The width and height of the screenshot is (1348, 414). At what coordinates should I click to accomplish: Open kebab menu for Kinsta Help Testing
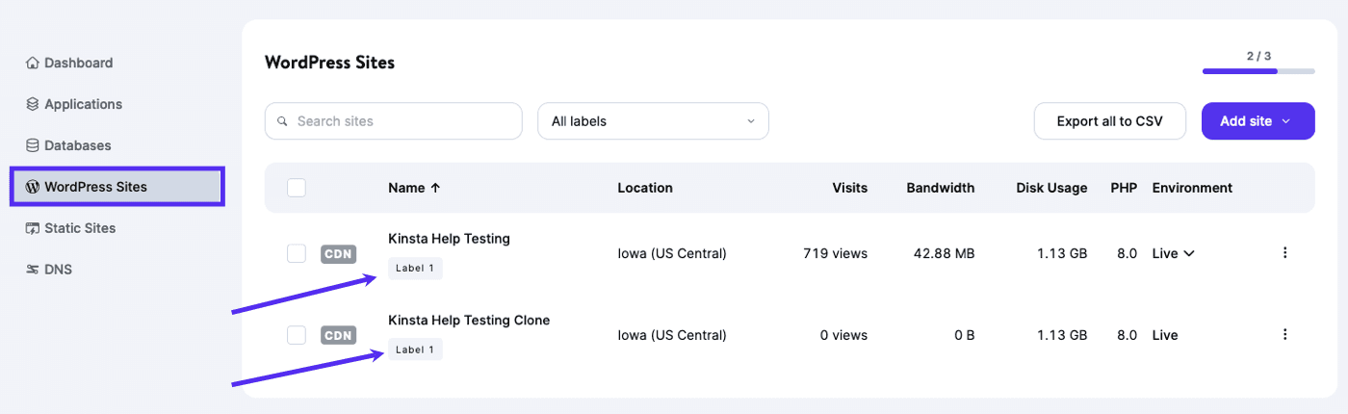click(x=1284, y=253)
